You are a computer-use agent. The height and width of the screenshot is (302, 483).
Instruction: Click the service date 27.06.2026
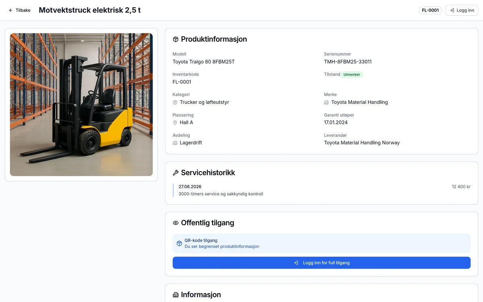190,187
